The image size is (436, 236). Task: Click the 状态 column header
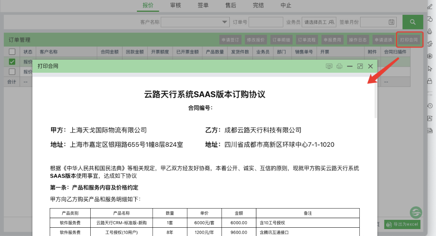(x=28, y=52)
